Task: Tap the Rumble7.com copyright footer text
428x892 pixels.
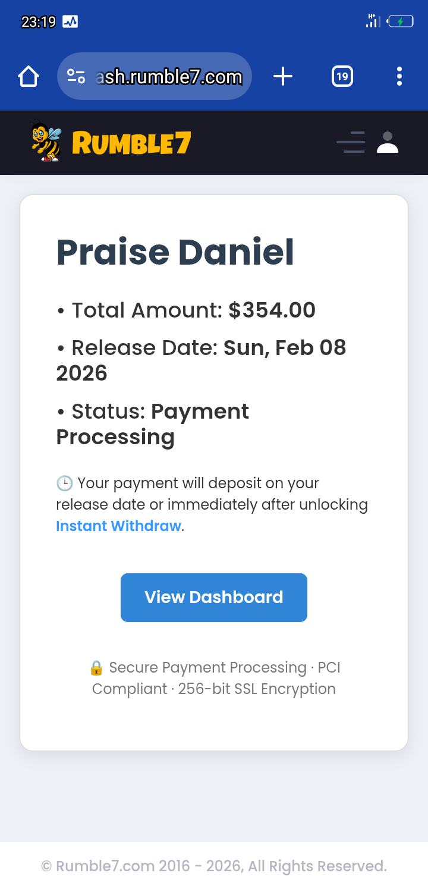Action: tap(214, 866)
